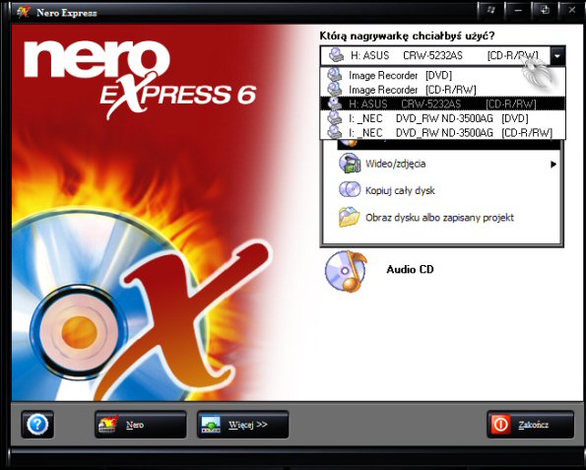Image resolution: width=586 pixels, height=470 pixels.
Task: Click the drive icon beside I: _NEC [CD-R/RW]
Action: pyautogui.click(x=335, y=132)
